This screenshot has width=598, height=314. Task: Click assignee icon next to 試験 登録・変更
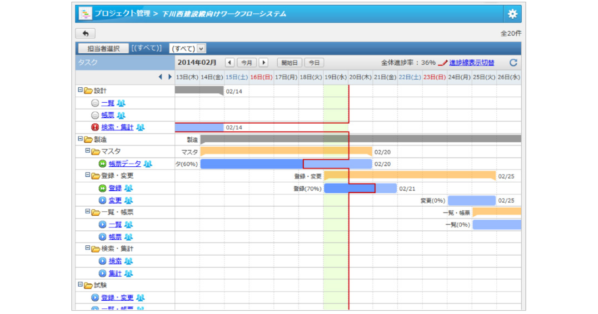141,297
